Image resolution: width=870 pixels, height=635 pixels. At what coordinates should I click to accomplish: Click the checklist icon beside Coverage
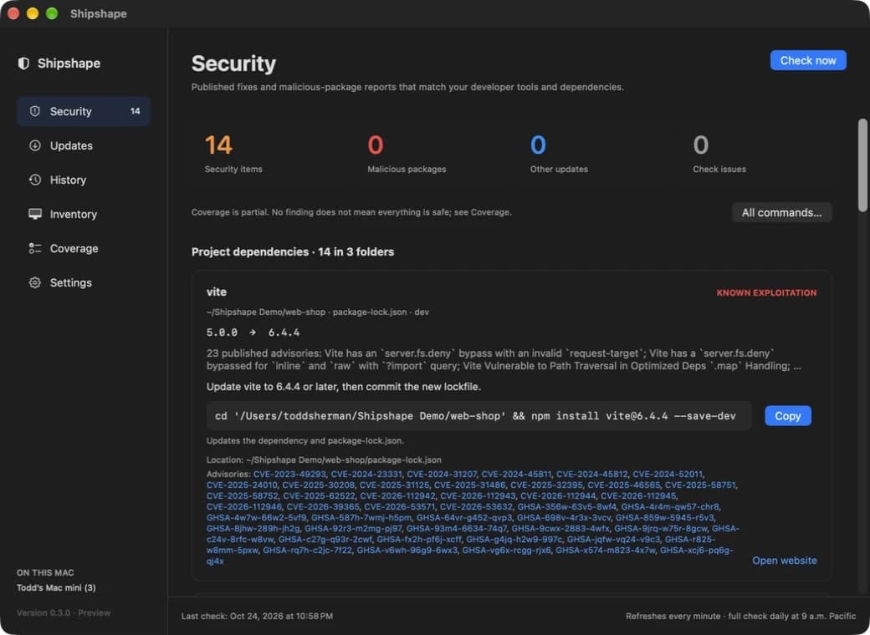(35, 248)
